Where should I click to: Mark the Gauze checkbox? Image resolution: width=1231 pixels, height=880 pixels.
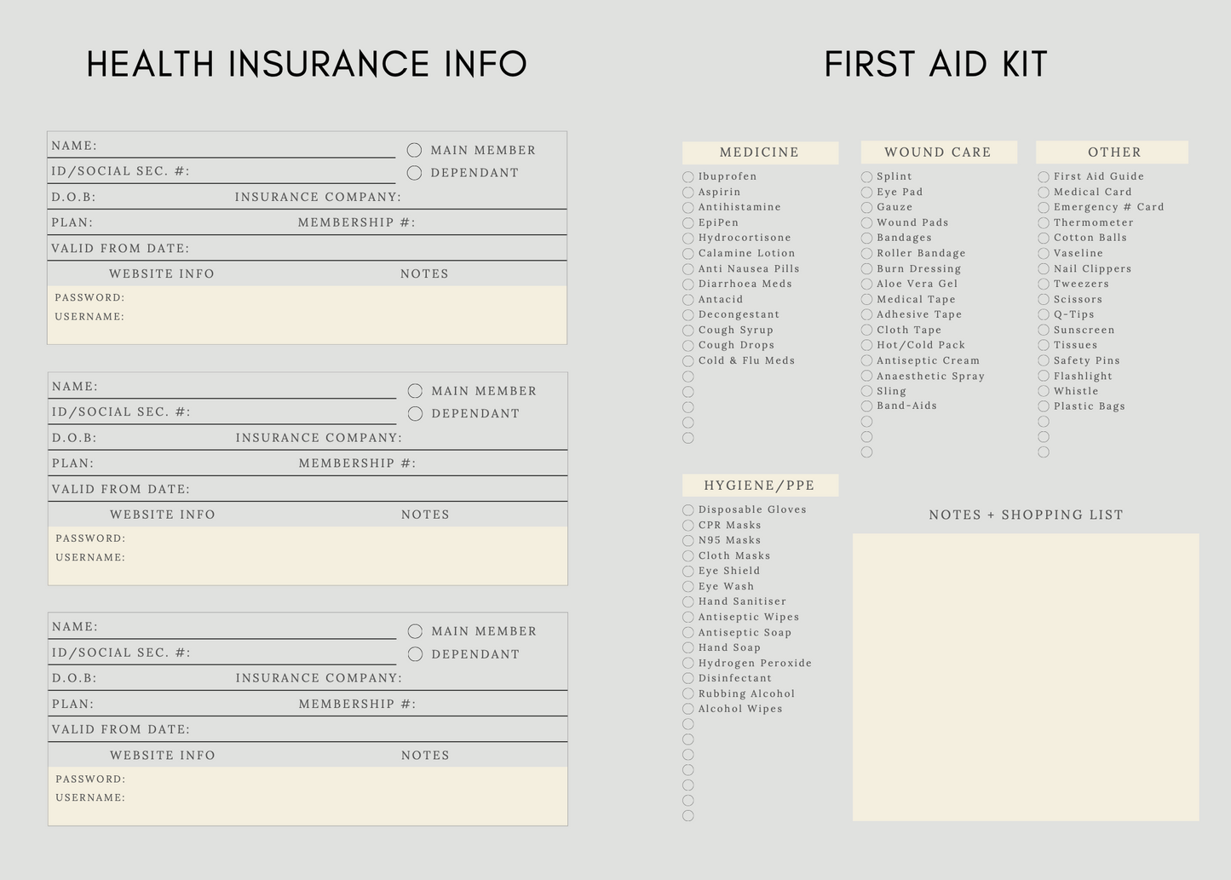tap(866, 208)
